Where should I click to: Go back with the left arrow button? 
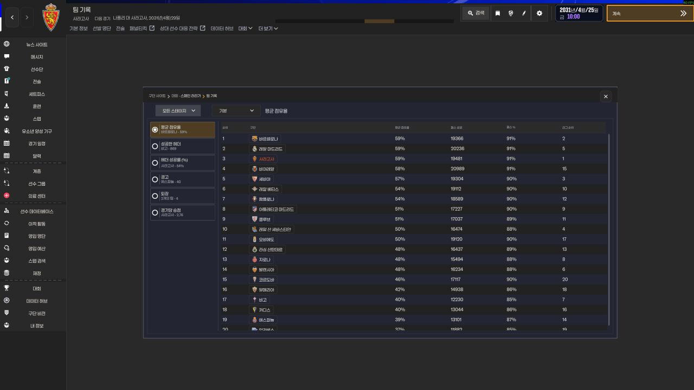12,17
